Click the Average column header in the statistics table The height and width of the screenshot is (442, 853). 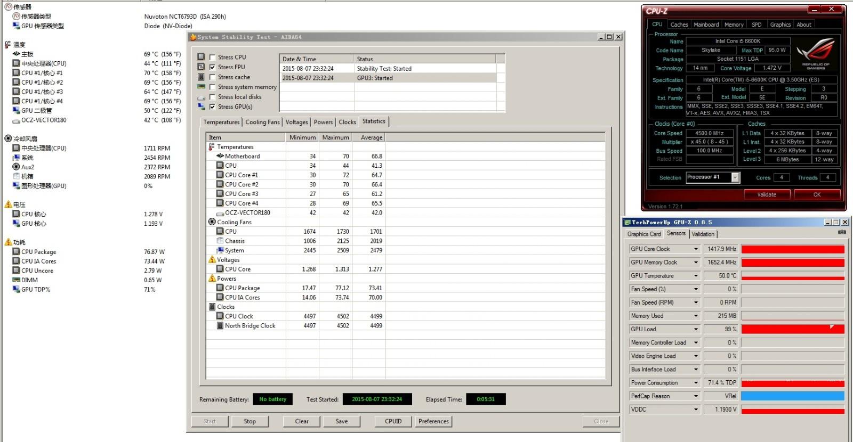coord(368,137)
